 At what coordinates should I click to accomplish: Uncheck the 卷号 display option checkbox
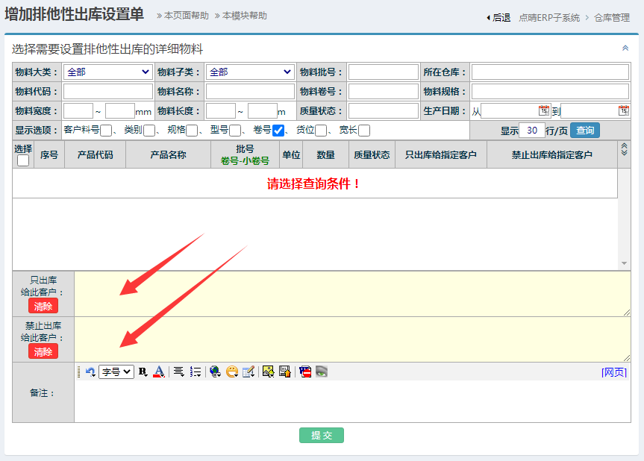pos(278,131)
